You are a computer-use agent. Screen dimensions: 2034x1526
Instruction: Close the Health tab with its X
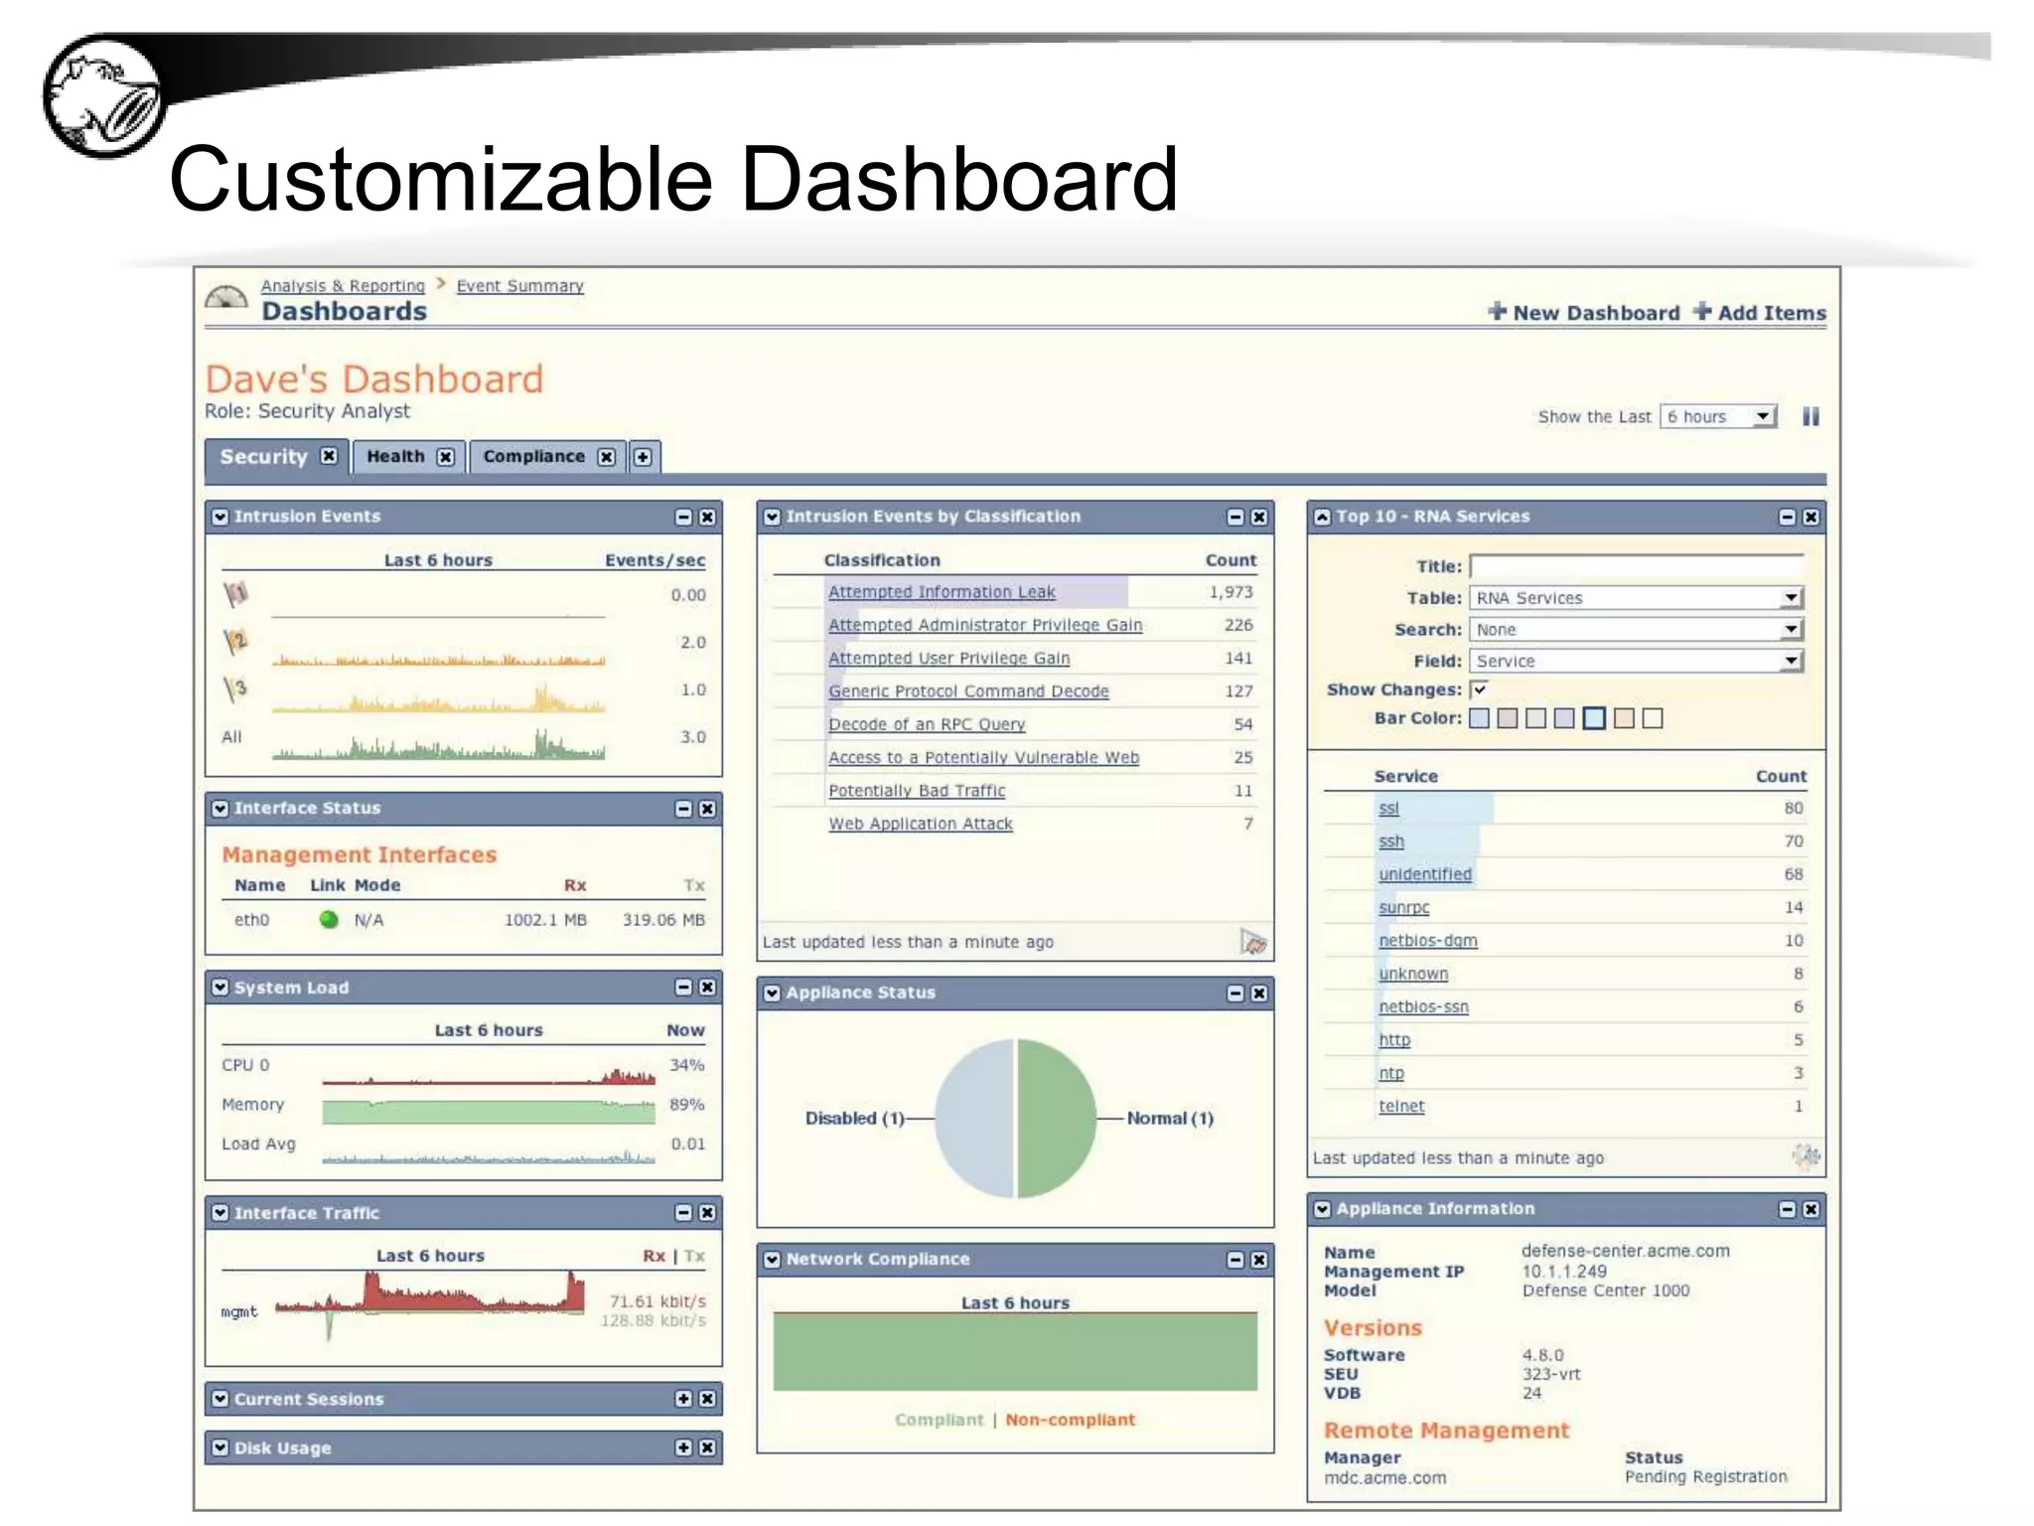coord(446,457)
